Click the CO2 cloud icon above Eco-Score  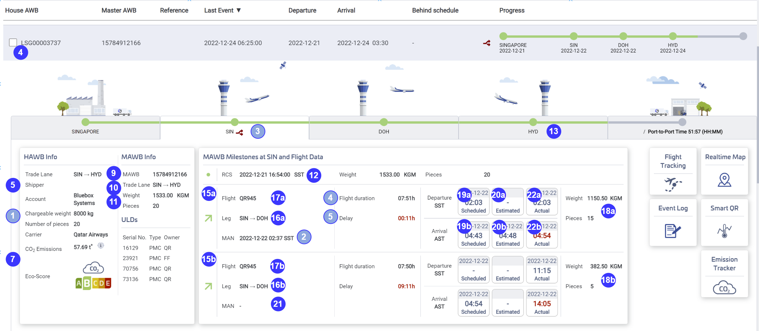point(93,268)
